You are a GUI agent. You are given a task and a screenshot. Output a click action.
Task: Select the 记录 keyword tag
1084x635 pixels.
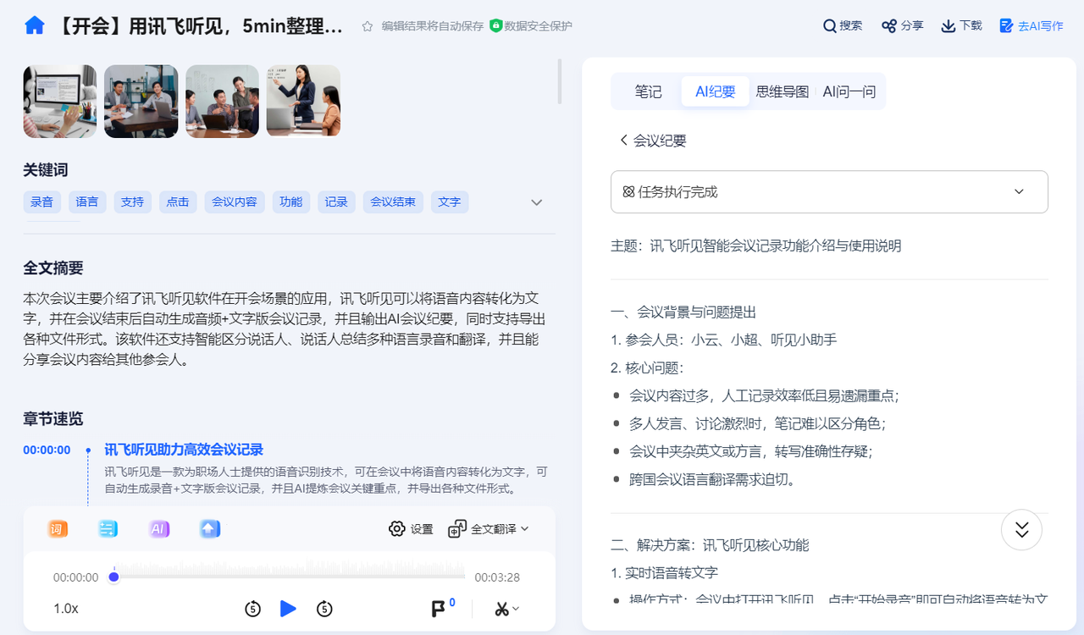[336, 202]
